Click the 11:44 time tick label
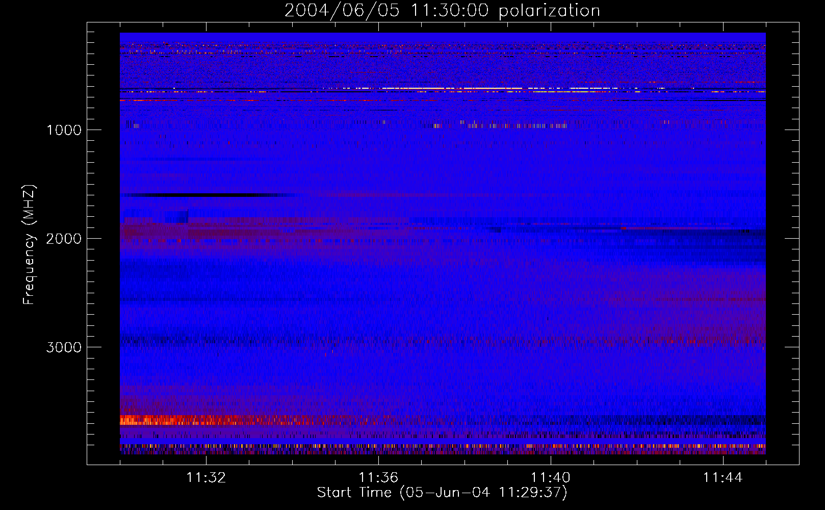Screen dimensions: 825x510 (723, 478)
